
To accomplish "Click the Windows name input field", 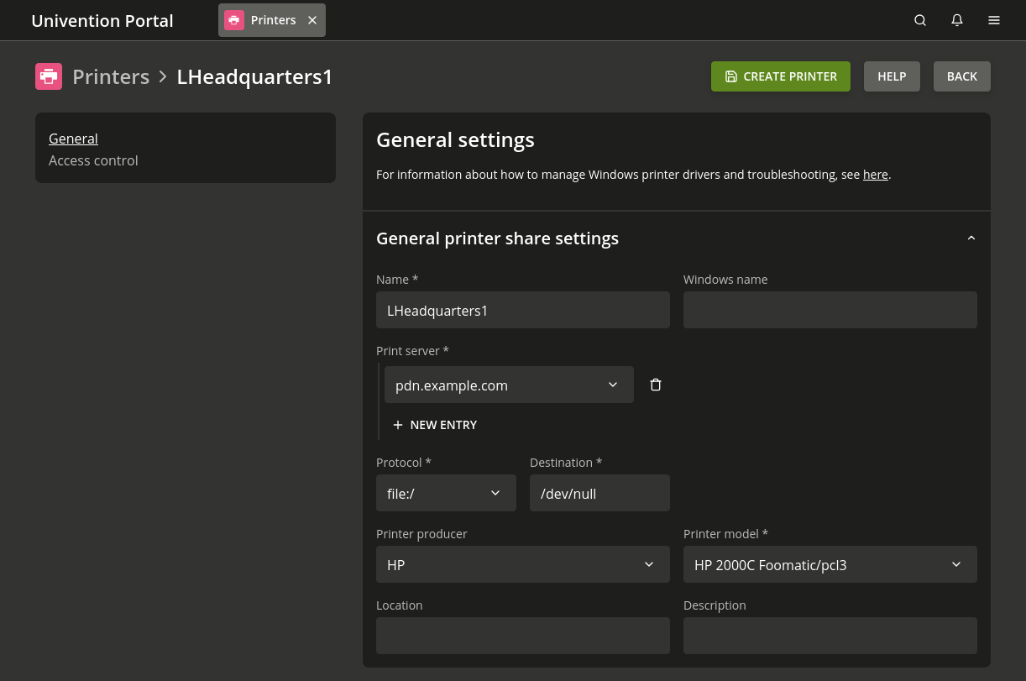I will 830,310.
